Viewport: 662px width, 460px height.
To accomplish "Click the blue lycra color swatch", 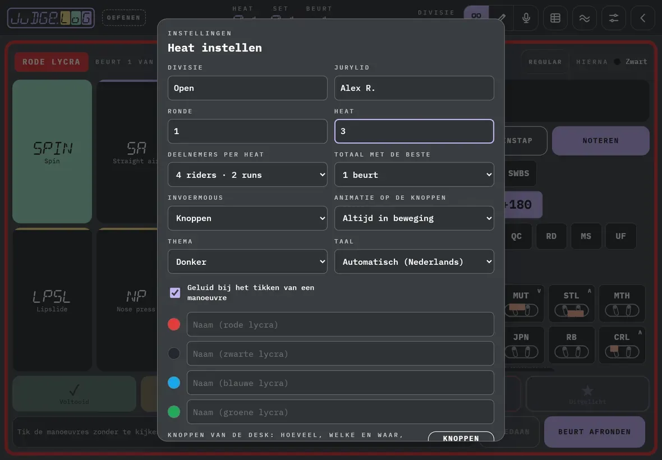I will coord(174,383).
